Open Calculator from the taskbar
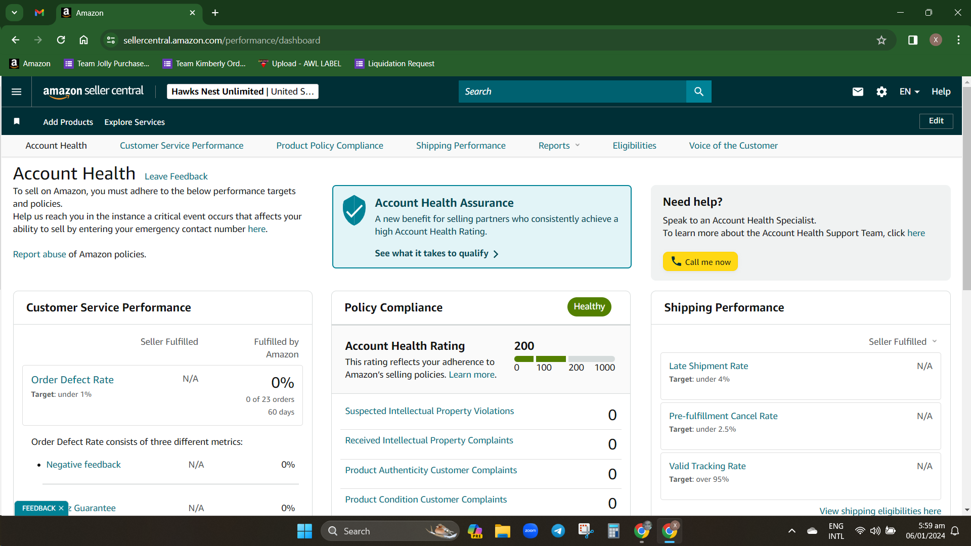 coord(613,531)
